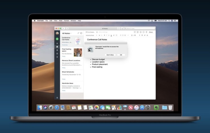Open the notifications bell in title bar
210x133 pixels.
(122, 28)
